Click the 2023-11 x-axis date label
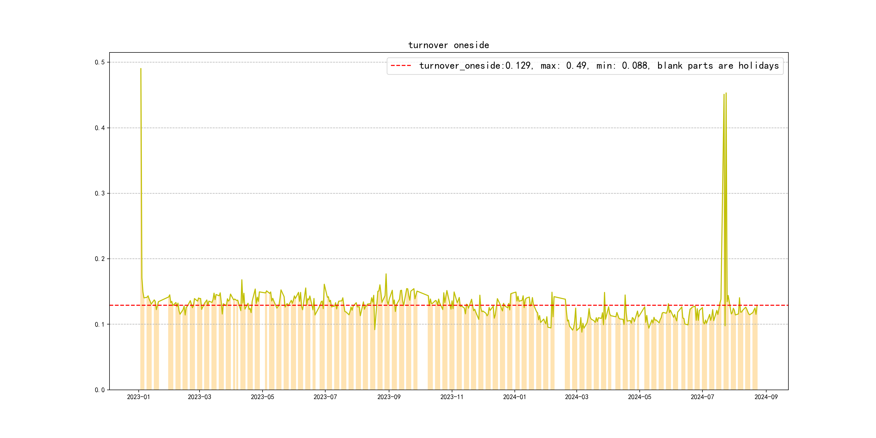Viewport: 876px width, 438px height. pyautogui.click(x=452, y=397)
